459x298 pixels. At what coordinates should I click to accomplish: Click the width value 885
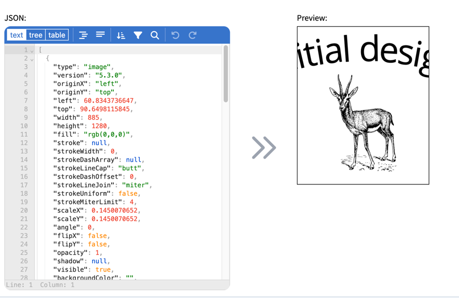pos(93,118)
